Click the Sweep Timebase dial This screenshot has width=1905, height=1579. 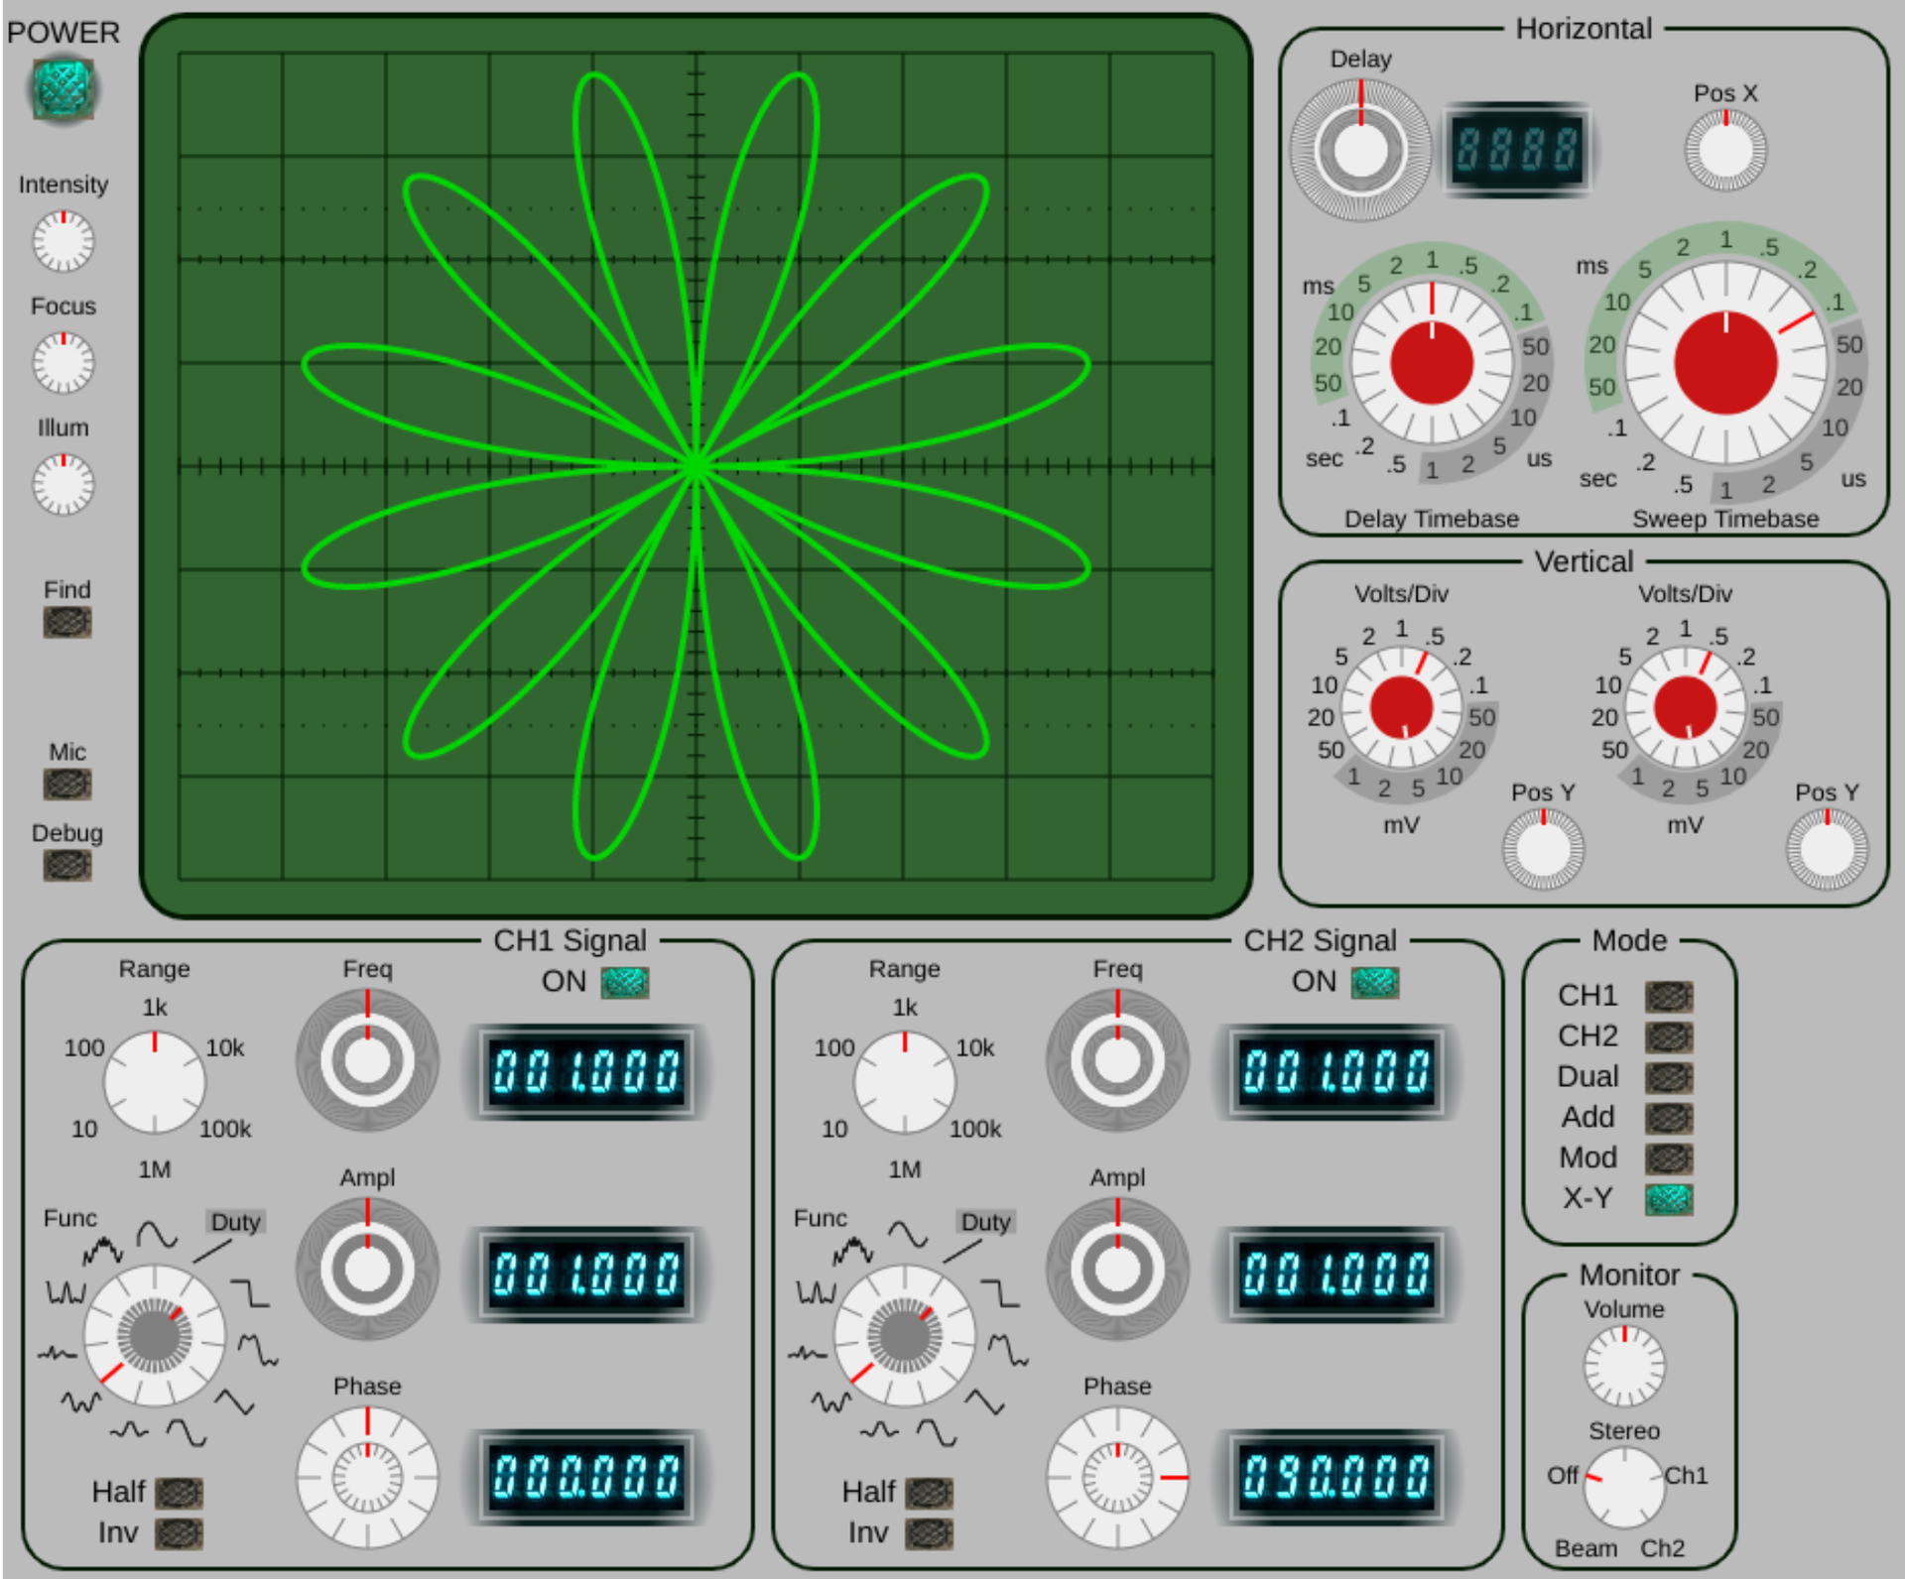1725,363
